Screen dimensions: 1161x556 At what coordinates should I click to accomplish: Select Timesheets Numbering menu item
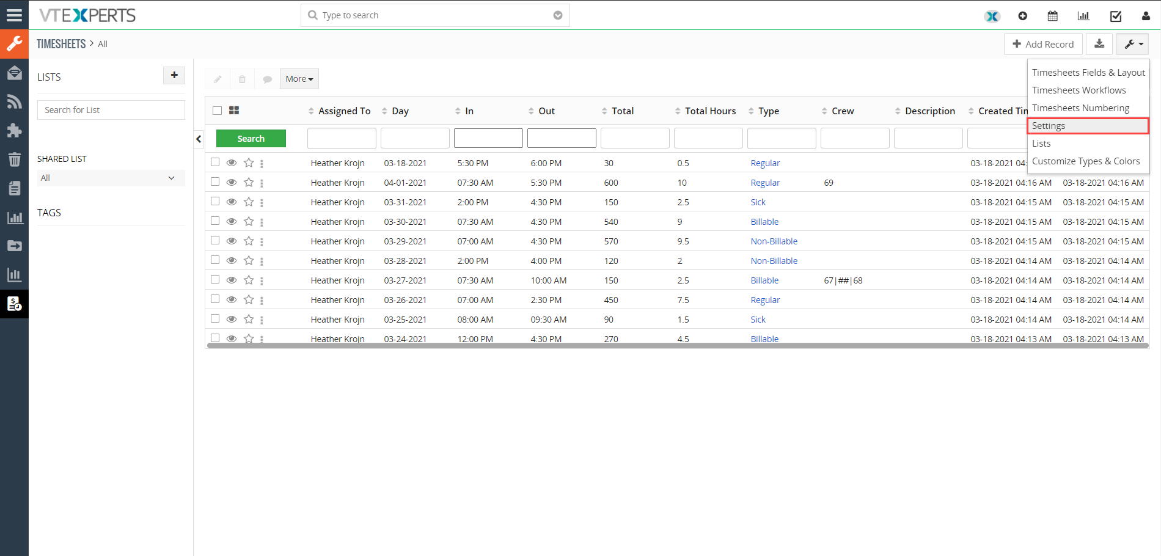click(1088, 108)
